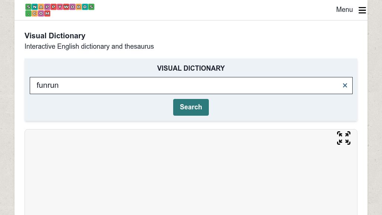Click the fullscreen expand icon on the diagram

[343, 138]
